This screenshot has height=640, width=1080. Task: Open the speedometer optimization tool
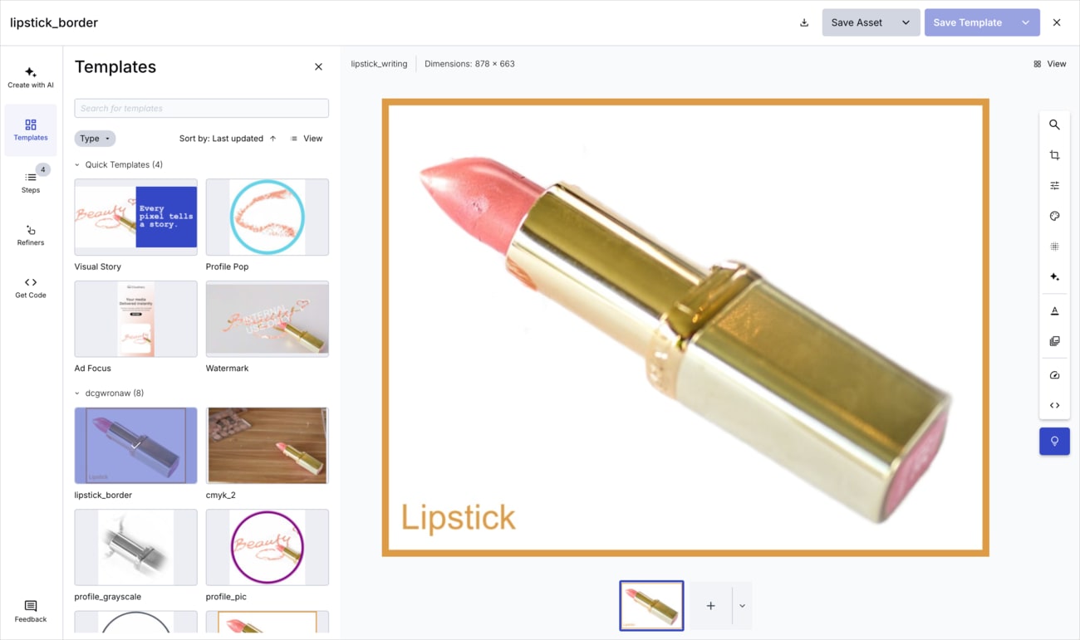point(1054,375)
